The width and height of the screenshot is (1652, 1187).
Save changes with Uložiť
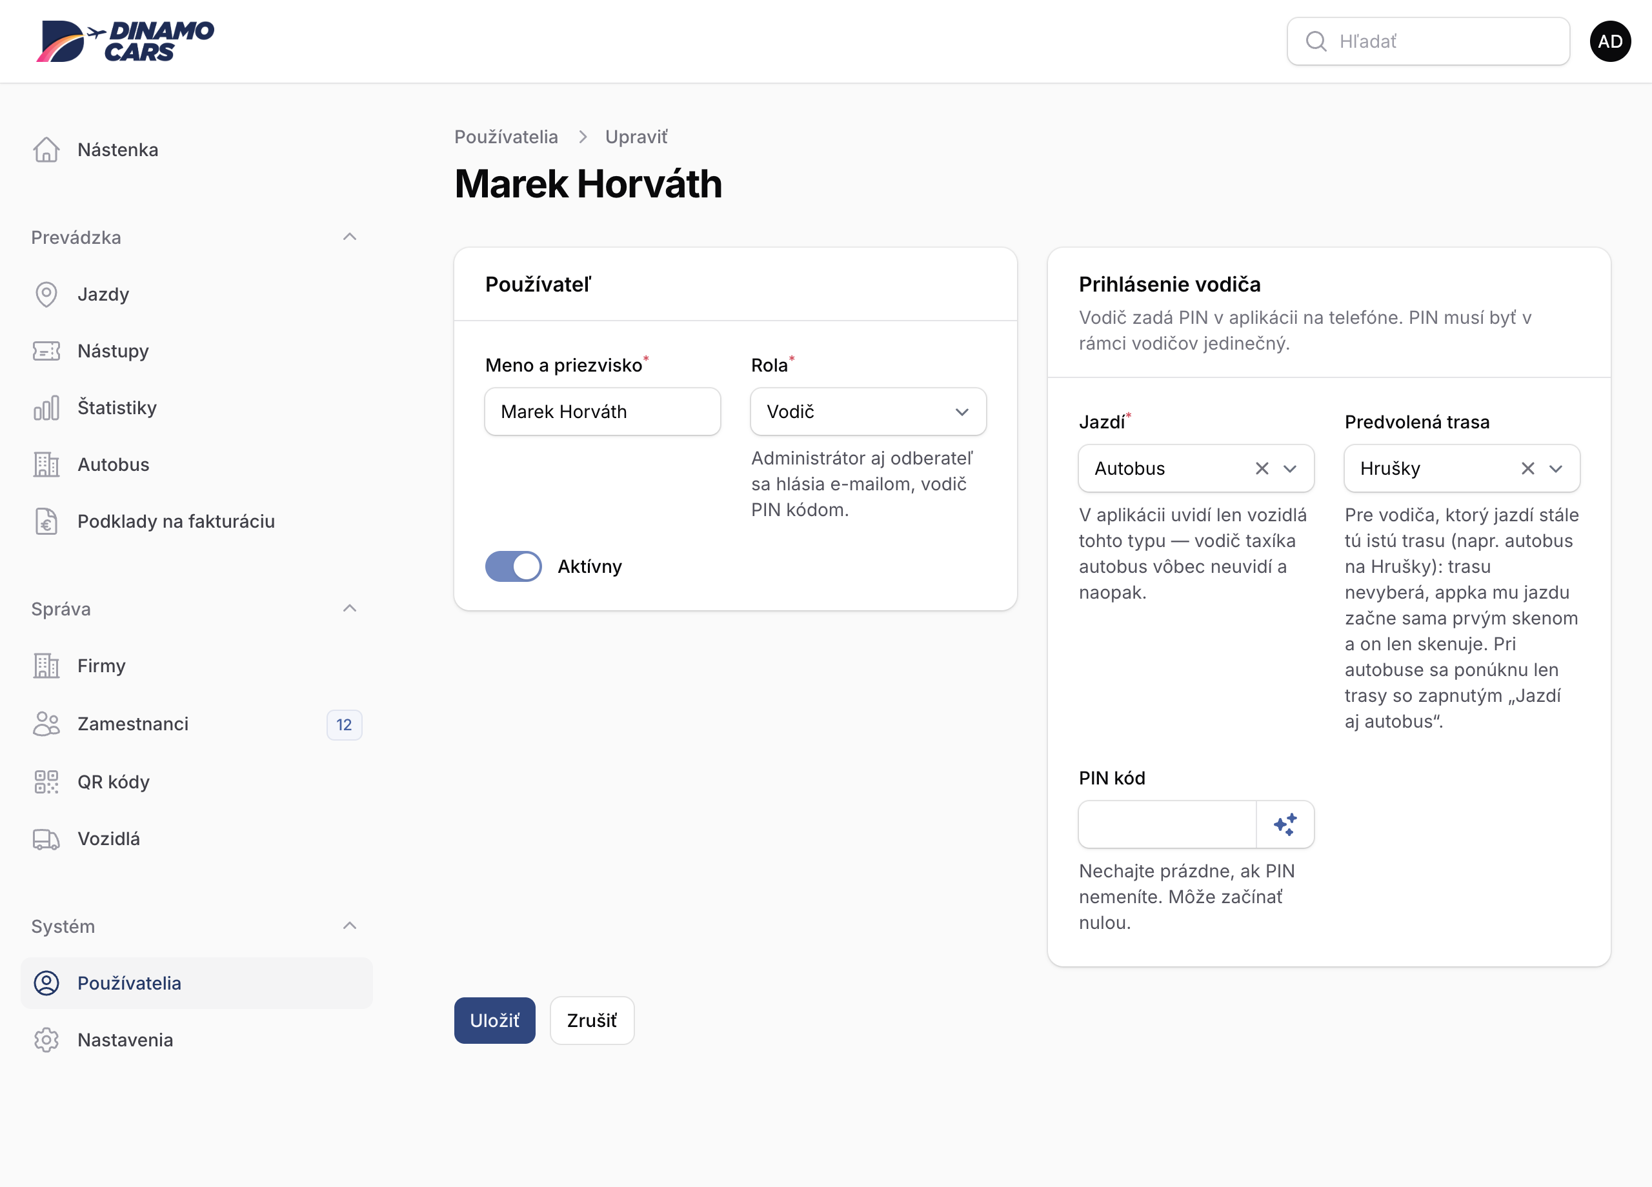(494, 1020)
